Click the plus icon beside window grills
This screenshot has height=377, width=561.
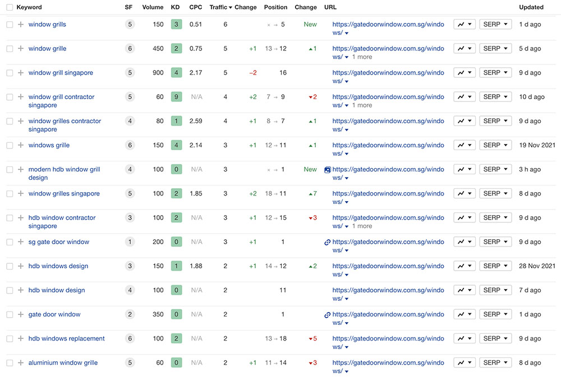coord(21,25)
